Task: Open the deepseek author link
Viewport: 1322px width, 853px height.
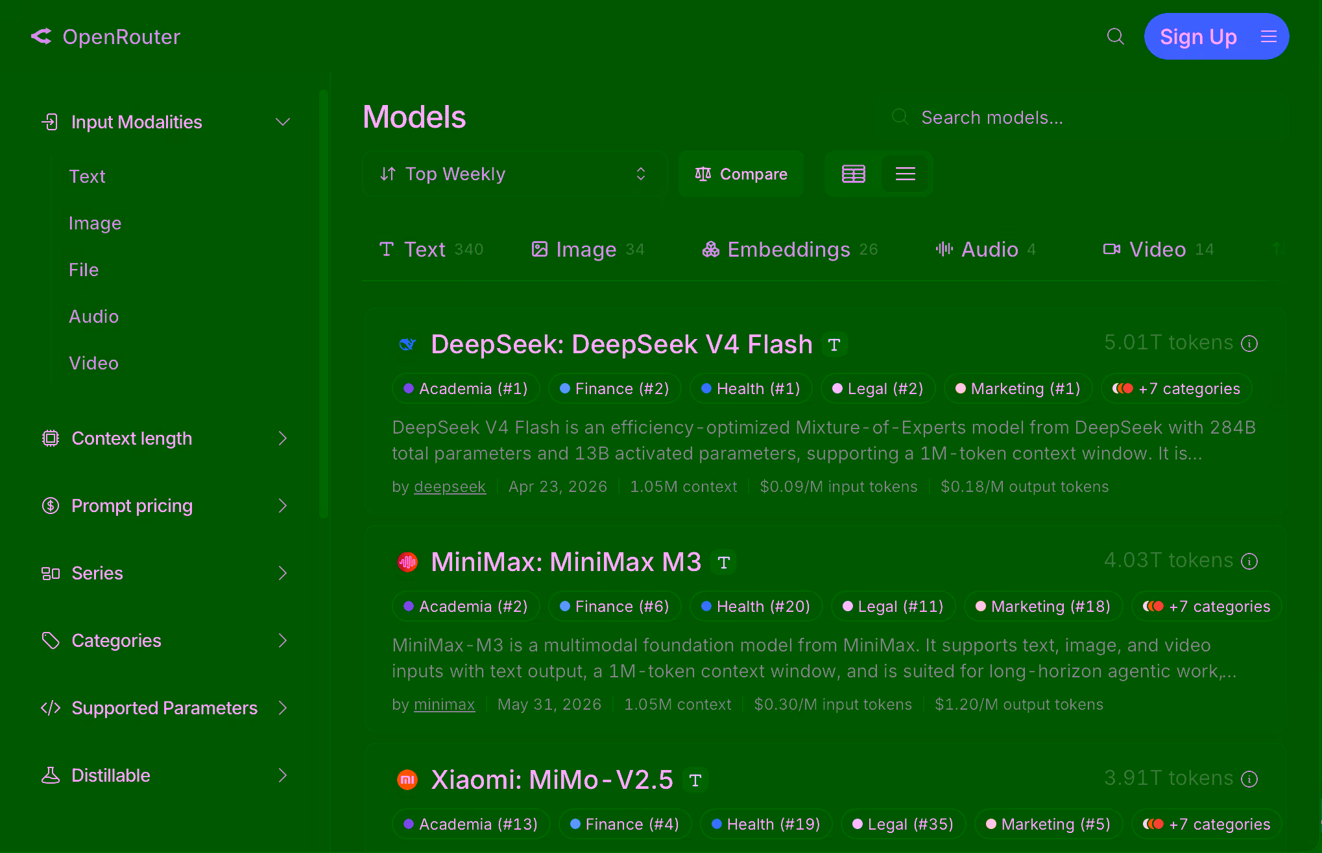Action: click(x=450, y=487)
